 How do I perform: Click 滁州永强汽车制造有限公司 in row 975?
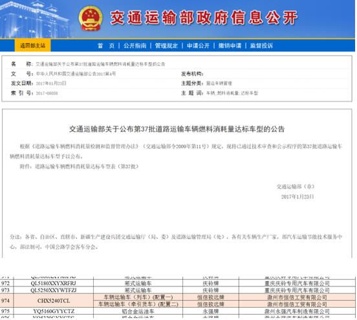coord(297,311)
